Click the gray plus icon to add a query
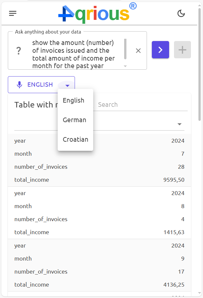The width and height of the screenshot is (203, 298). click(x=182, y=50)
